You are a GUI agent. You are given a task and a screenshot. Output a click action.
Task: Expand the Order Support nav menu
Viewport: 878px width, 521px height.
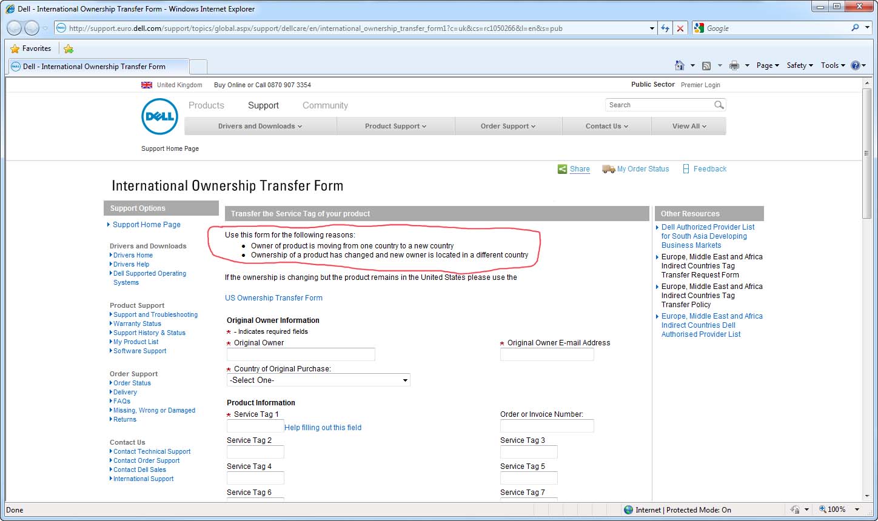pyautogui.click(x=508, y=126)
